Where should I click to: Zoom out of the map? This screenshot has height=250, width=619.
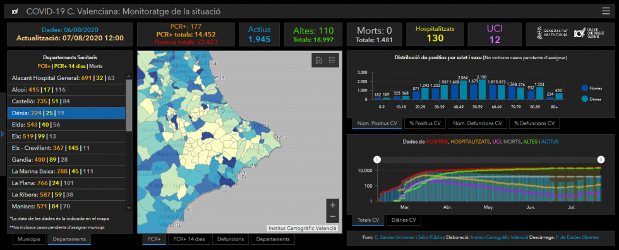coord(332,216)
